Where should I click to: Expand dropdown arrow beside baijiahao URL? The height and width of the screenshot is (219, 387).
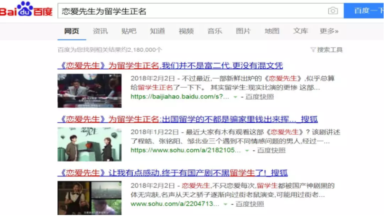235,97
